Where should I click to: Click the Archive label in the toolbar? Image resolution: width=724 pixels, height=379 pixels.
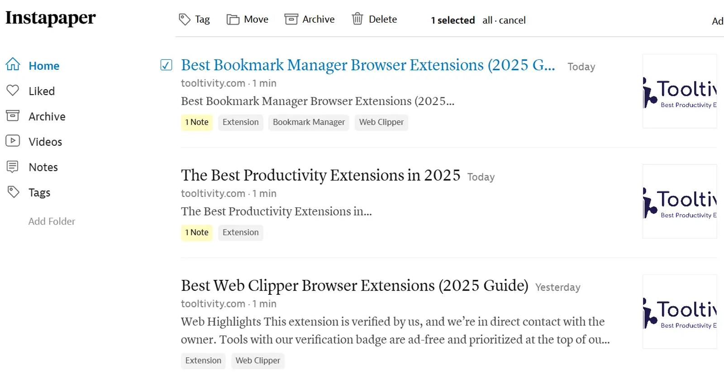coord(319,19)
